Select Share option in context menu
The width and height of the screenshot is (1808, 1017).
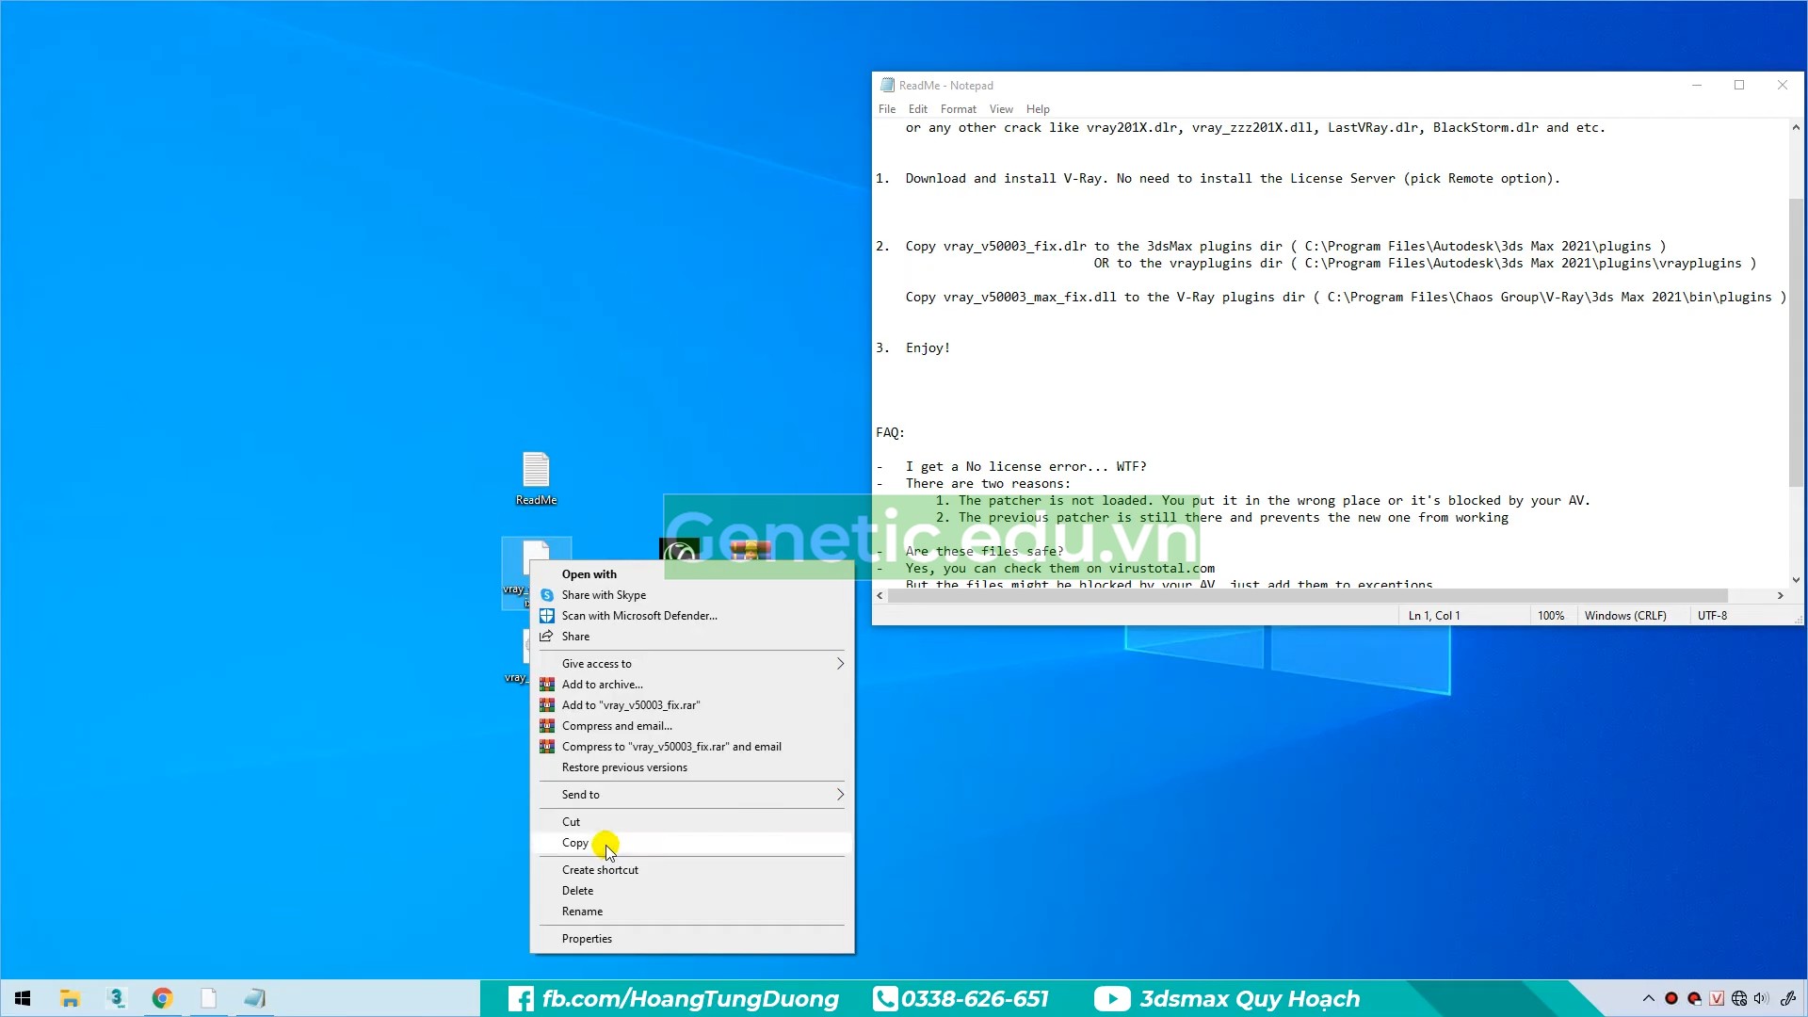[x=575, y=636]
